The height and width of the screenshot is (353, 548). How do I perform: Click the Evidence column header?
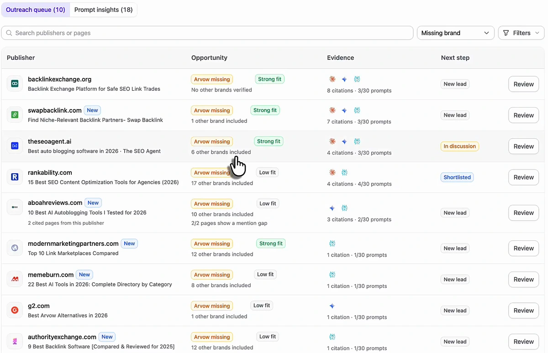(340, 57)
